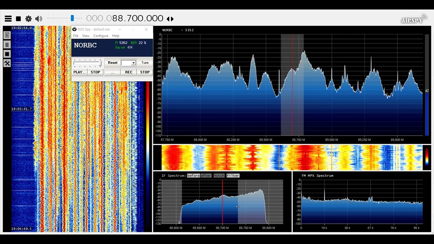
Task: Toggle the IF Spectrum 'after' option
Action: pyautogui.click(x=206, y=176)
